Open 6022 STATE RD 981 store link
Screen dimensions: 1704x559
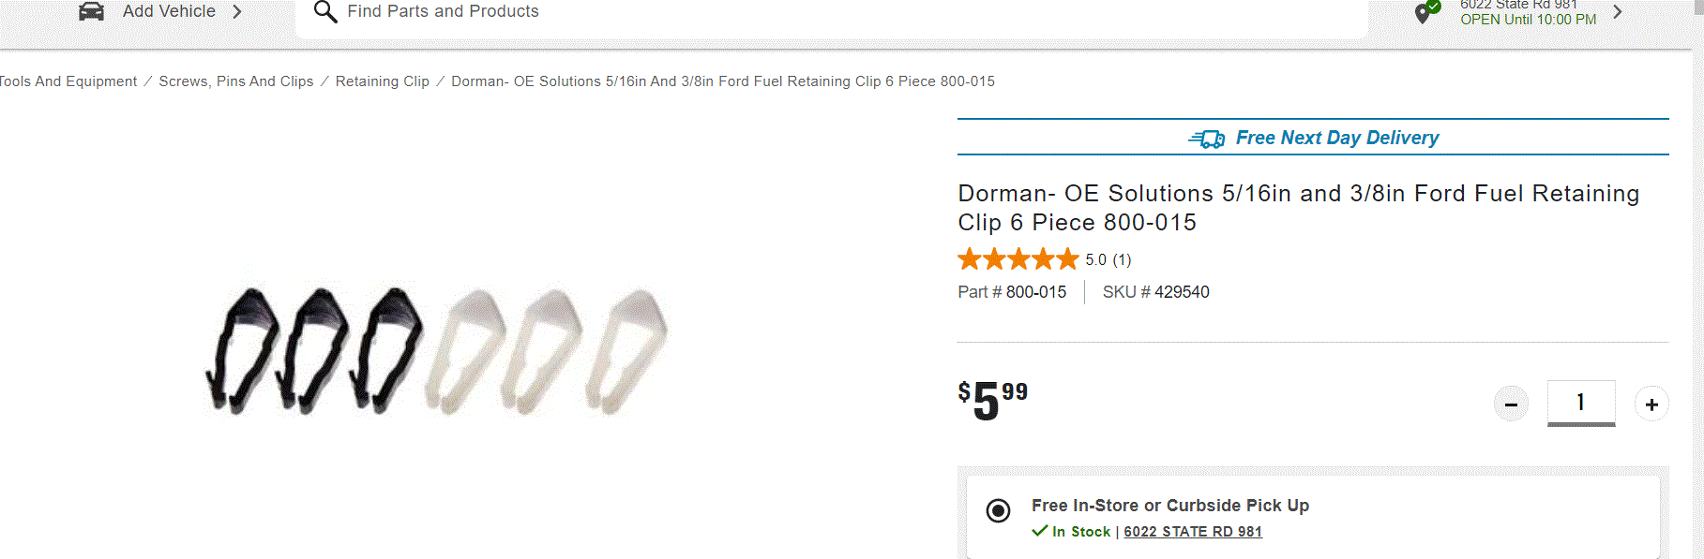click(1193, 532)
